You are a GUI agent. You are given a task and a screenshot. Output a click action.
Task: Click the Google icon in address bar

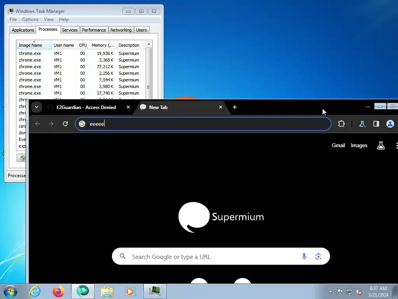pyautogui.click(x=82, y=124)
